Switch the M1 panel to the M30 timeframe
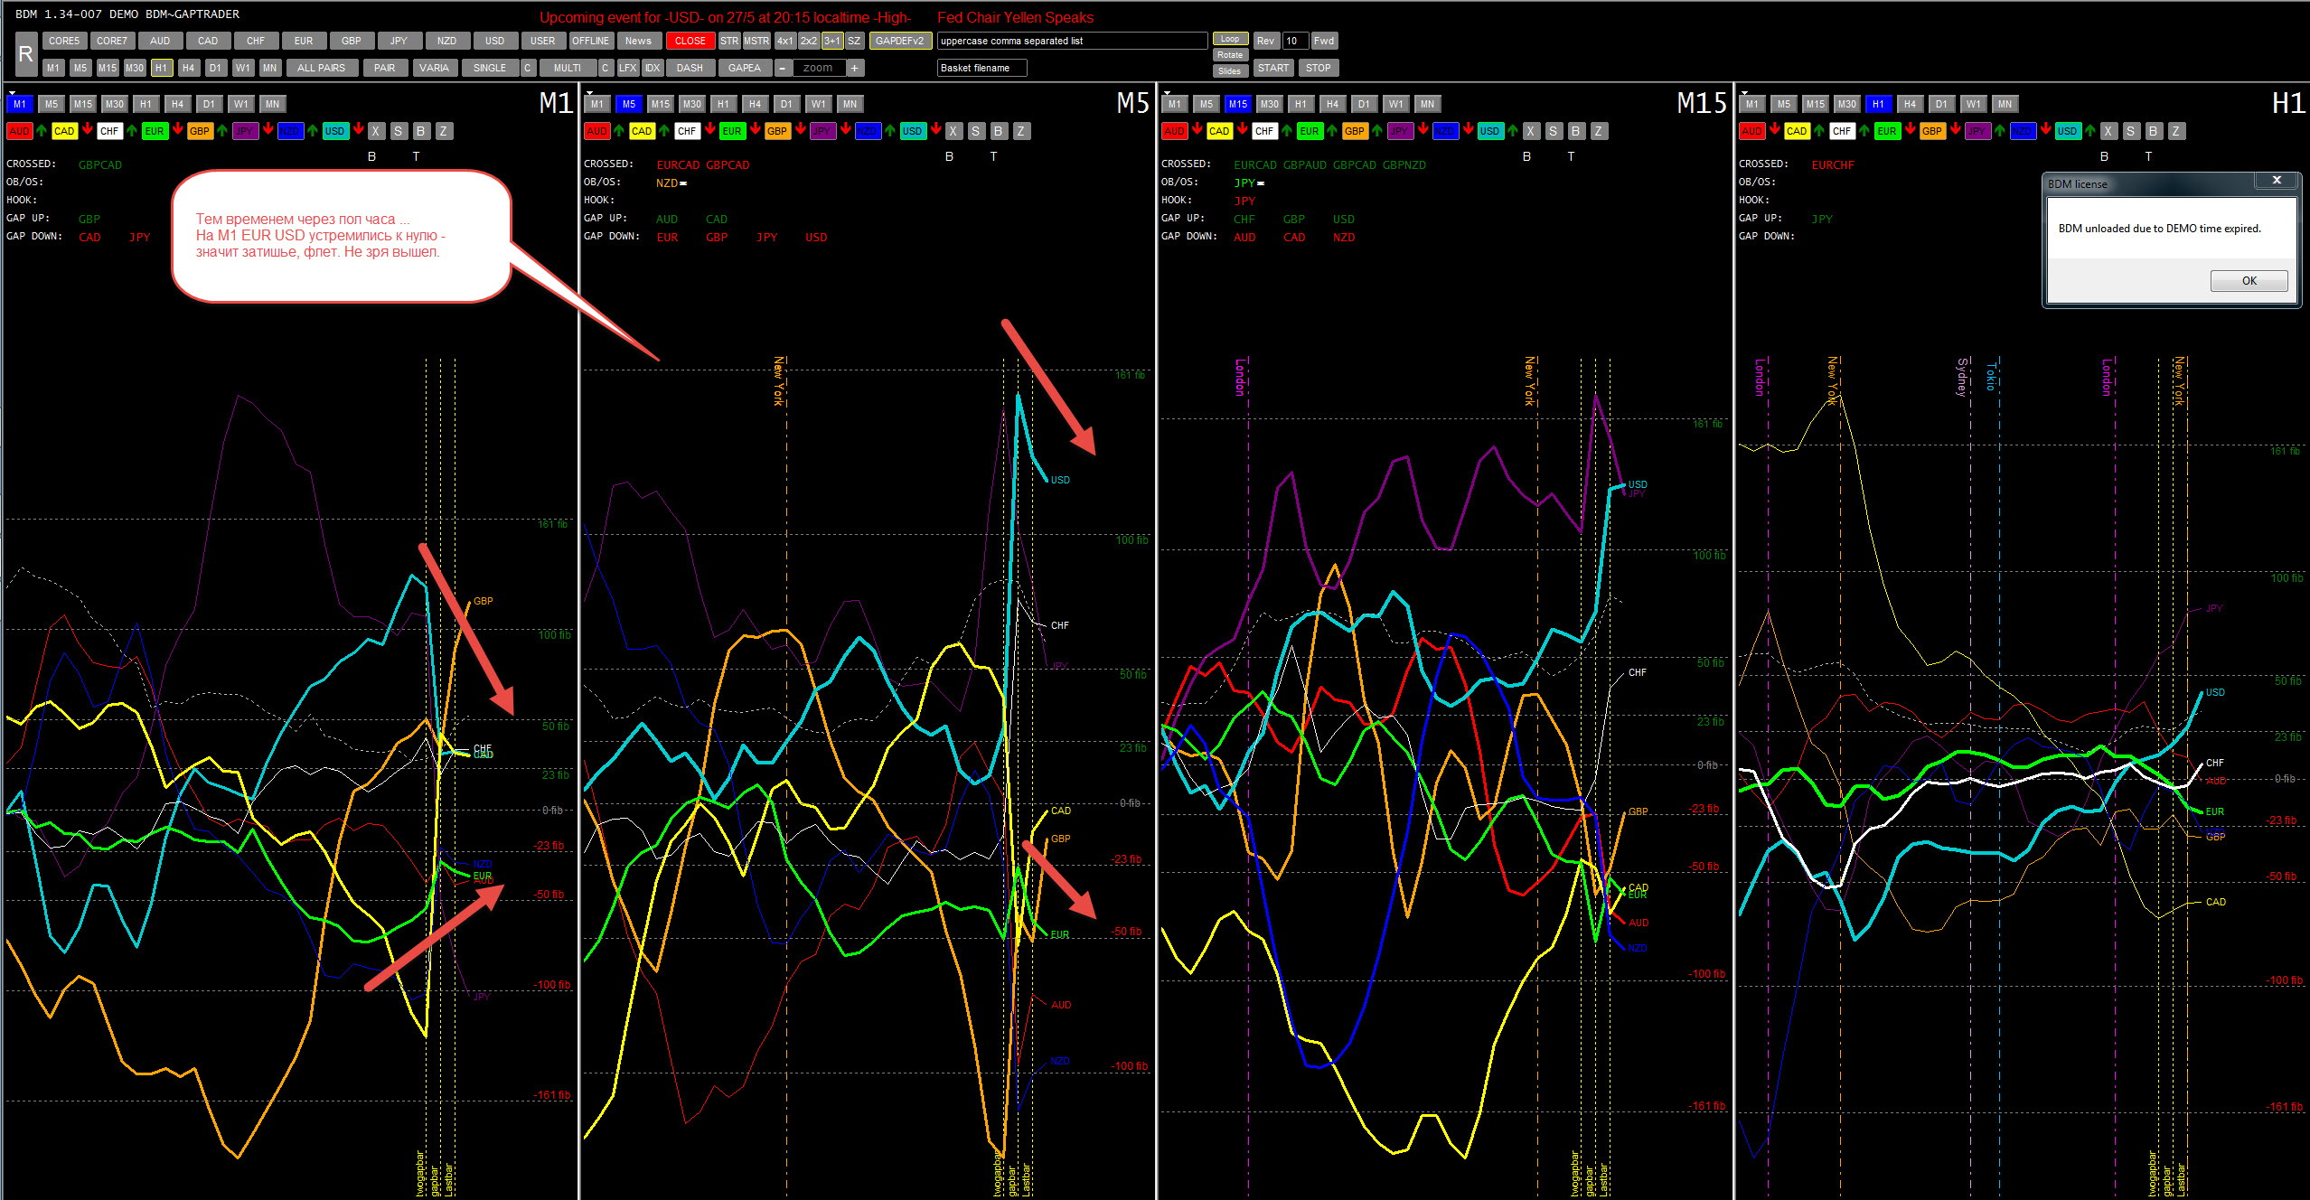Viewport: 2310px width, 1200px height. pos(114,104)
